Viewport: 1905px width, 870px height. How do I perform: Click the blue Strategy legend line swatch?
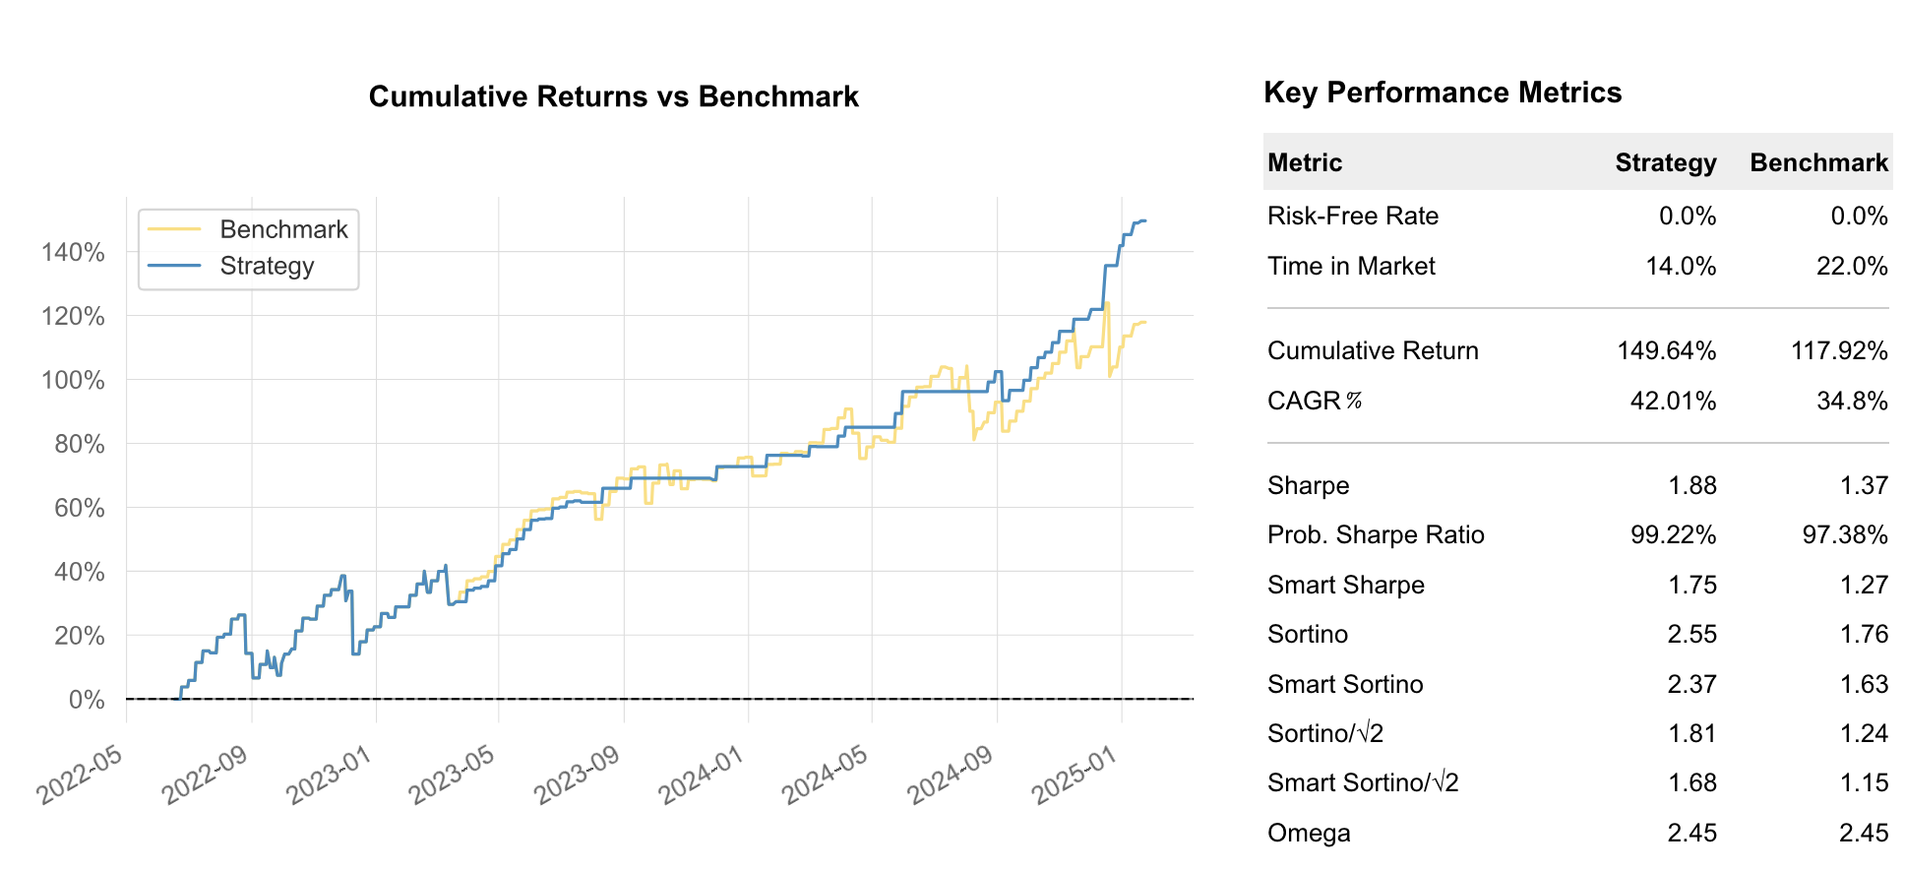[x=174, y=266]
